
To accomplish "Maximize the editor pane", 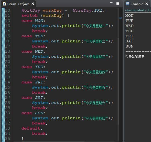I will [118, 4].
